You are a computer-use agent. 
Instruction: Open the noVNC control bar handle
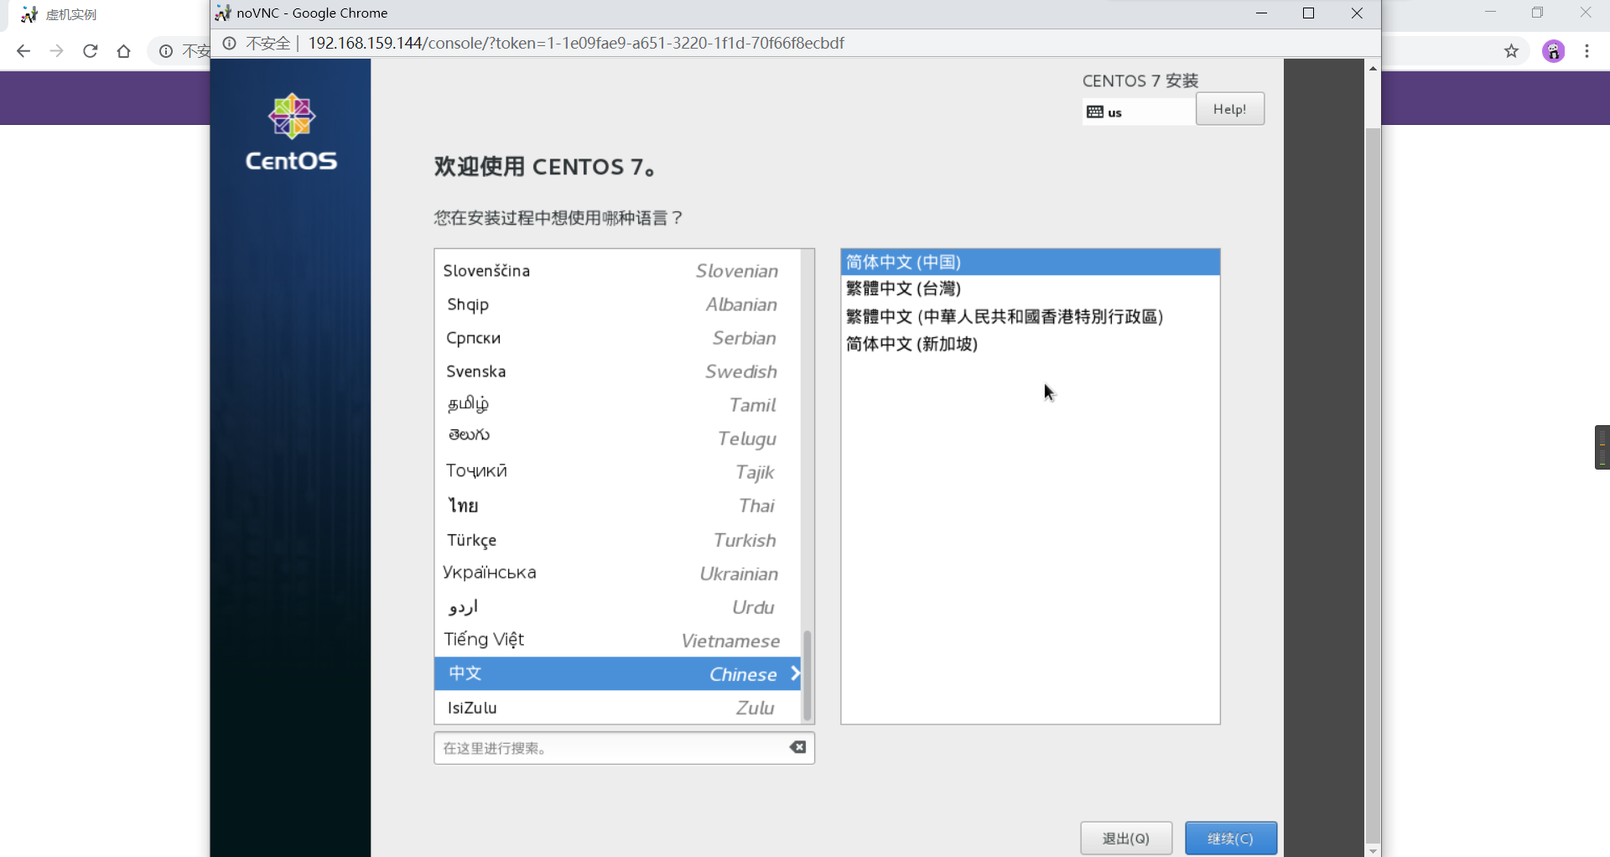click(1602, 447)
